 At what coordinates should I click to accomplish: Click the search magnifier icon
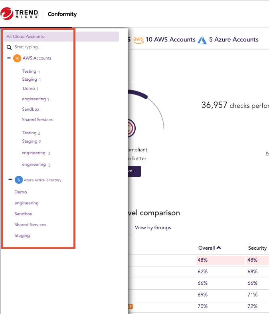[x=9, y=47]
